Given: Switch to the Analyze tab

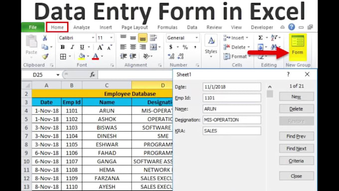Looking at the screenshot, I should (81, 27).
